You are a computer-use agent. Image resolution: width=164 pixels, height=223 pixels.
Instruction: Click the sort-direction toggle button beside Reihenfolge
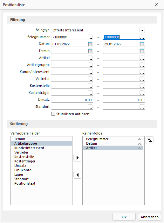(149, 140)
